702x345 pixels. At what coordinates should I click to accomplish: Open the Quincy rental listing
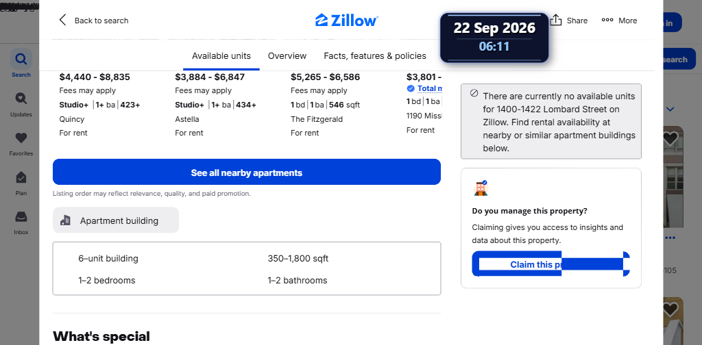71,119
